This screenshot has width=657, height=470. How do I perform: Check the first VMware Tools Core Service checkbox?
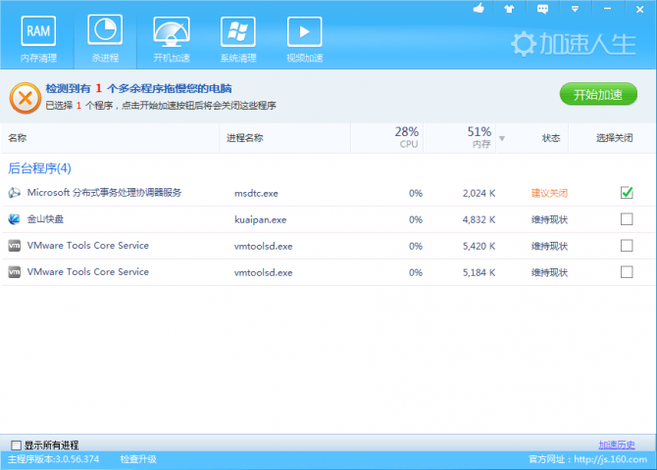[627, 246]
